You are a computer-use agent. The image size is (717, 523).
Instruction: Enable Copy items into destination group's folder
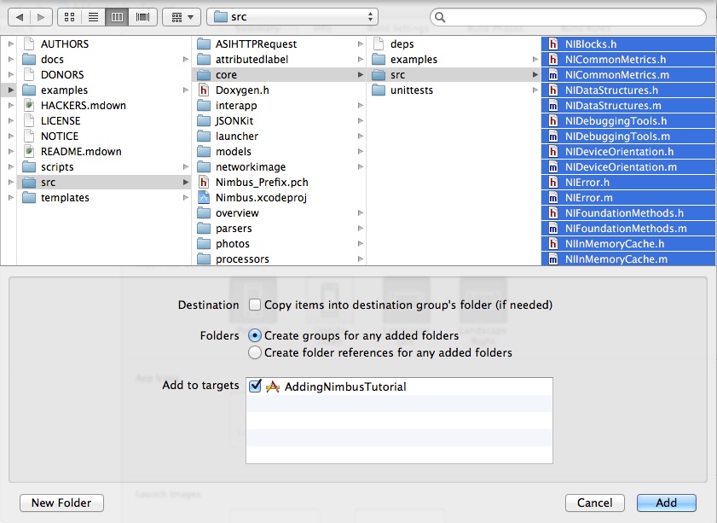click(254, 305)
